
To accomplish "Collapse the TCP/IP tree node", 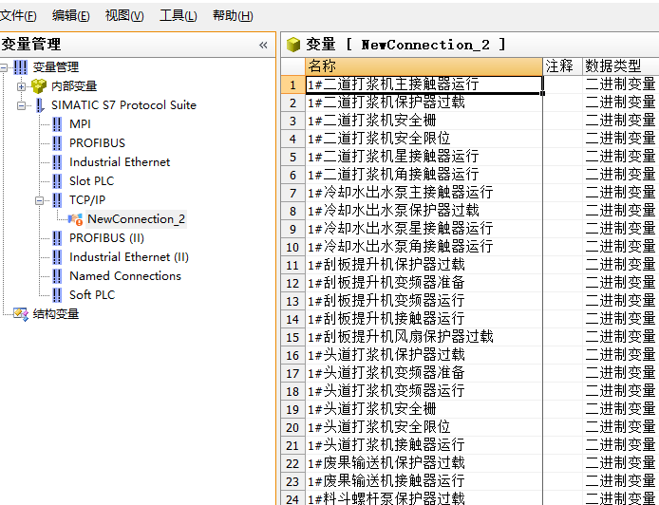I will click(x=40, y=200).
